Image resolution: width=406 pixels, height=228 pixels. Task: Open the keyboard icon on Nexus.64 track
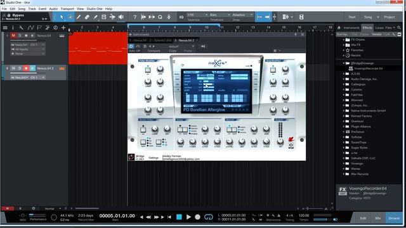(62, 35)
